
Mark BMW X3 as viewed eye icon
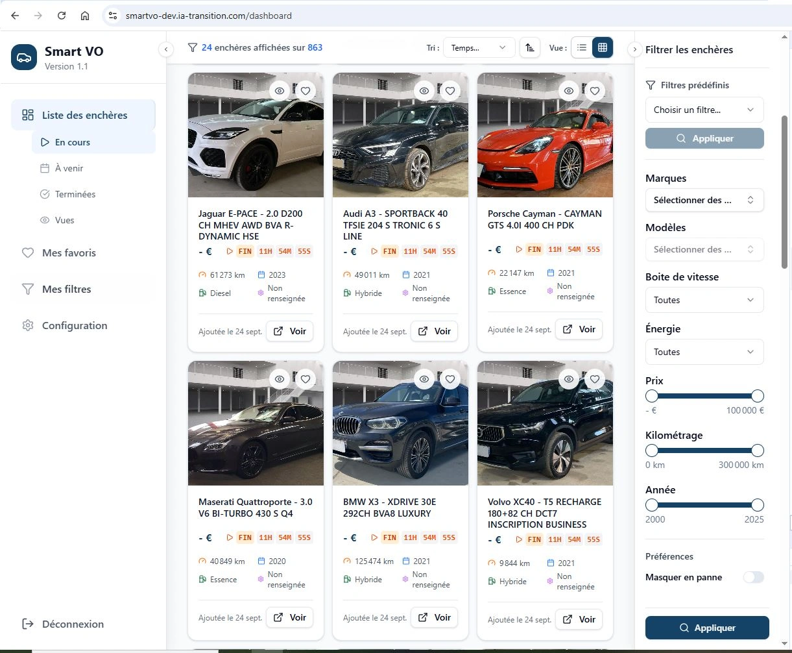click(x=424, y=380)
